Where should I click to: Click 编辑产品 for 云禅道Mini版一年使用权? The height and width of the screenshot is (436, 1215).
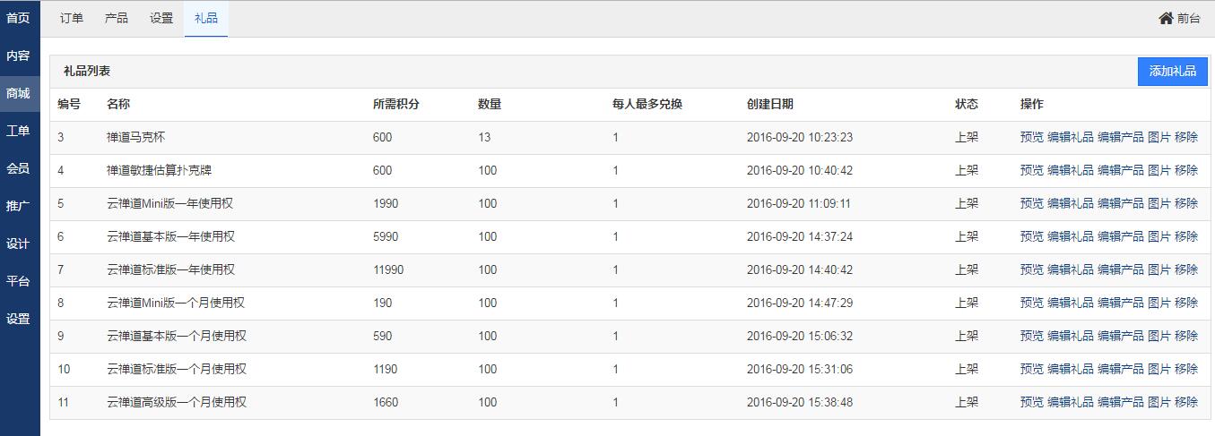click(x=1120, y=203)
